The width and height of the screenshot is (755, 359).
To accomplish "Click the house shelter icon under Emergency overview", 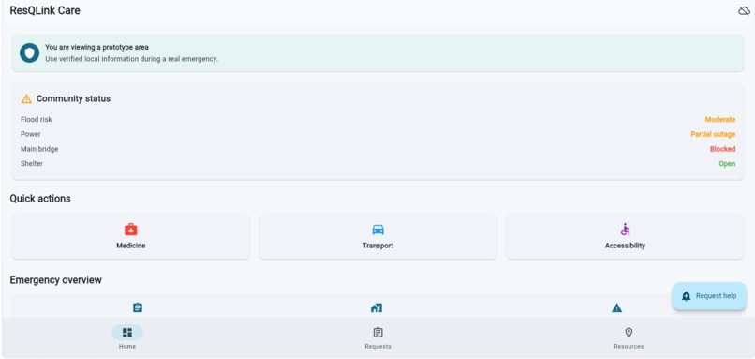I will [x=377, y=307].
